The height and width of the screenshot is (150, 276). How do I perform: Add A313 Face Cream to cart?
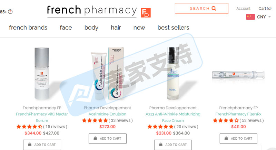pyautogui.click(x=173, y=145)
